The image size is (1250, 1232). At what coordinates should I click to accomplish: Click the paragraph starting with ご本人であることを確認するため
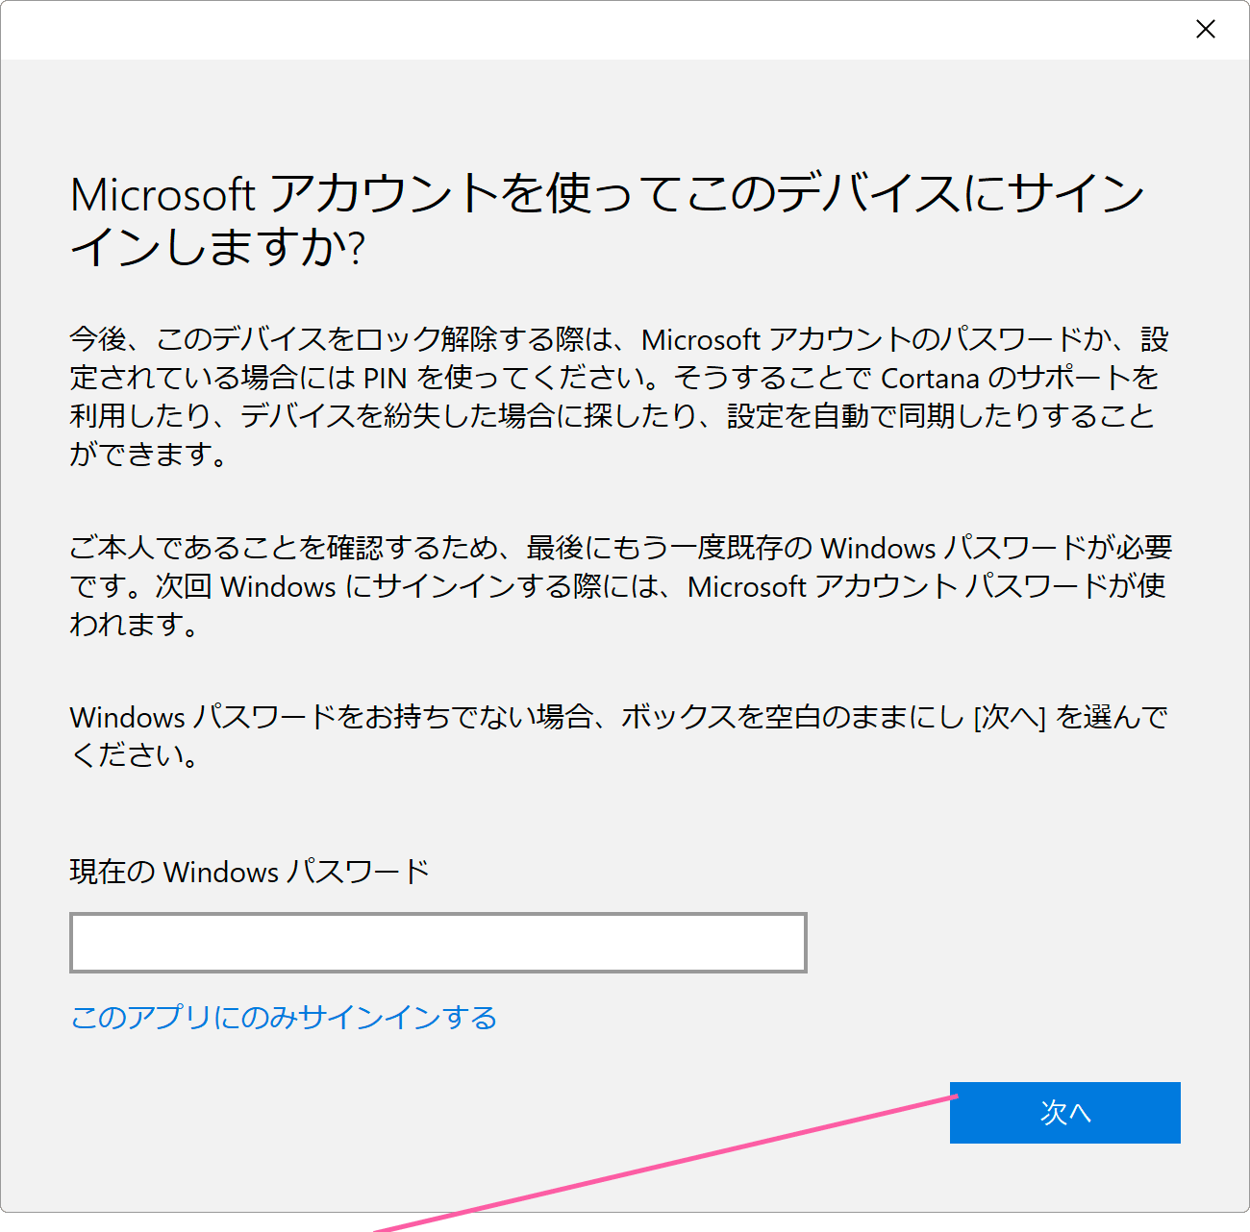coord(621,585)
